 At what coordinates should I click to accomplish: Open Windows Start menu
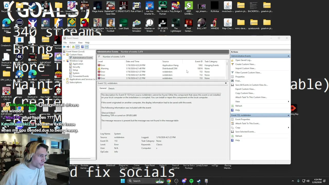pos(123,181)
